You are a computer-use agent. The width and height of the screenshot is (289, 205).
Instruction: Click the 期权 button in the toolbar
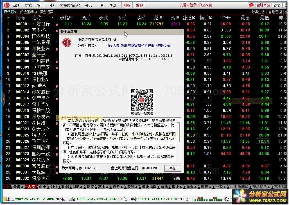(x=127, y=5)
